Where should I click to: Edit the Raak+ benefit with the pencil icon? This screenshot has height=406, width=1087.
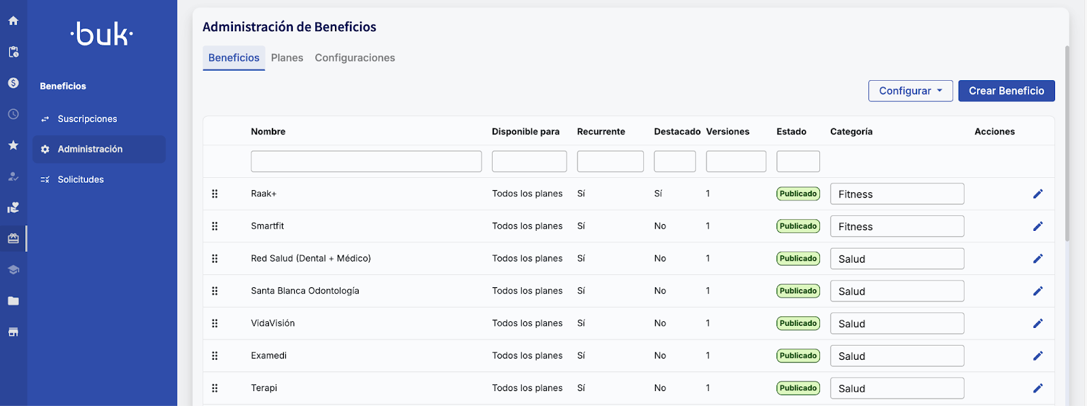pos(1037,194)
